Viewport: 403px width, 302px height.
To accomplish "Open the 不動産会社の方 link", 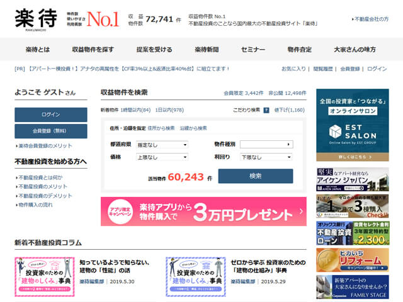I will 370,19.
